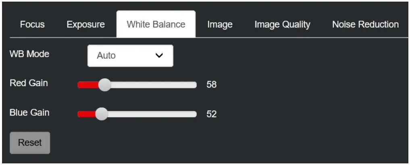
Task: Open the Image Quality tab
Action: tap(282, 25)
